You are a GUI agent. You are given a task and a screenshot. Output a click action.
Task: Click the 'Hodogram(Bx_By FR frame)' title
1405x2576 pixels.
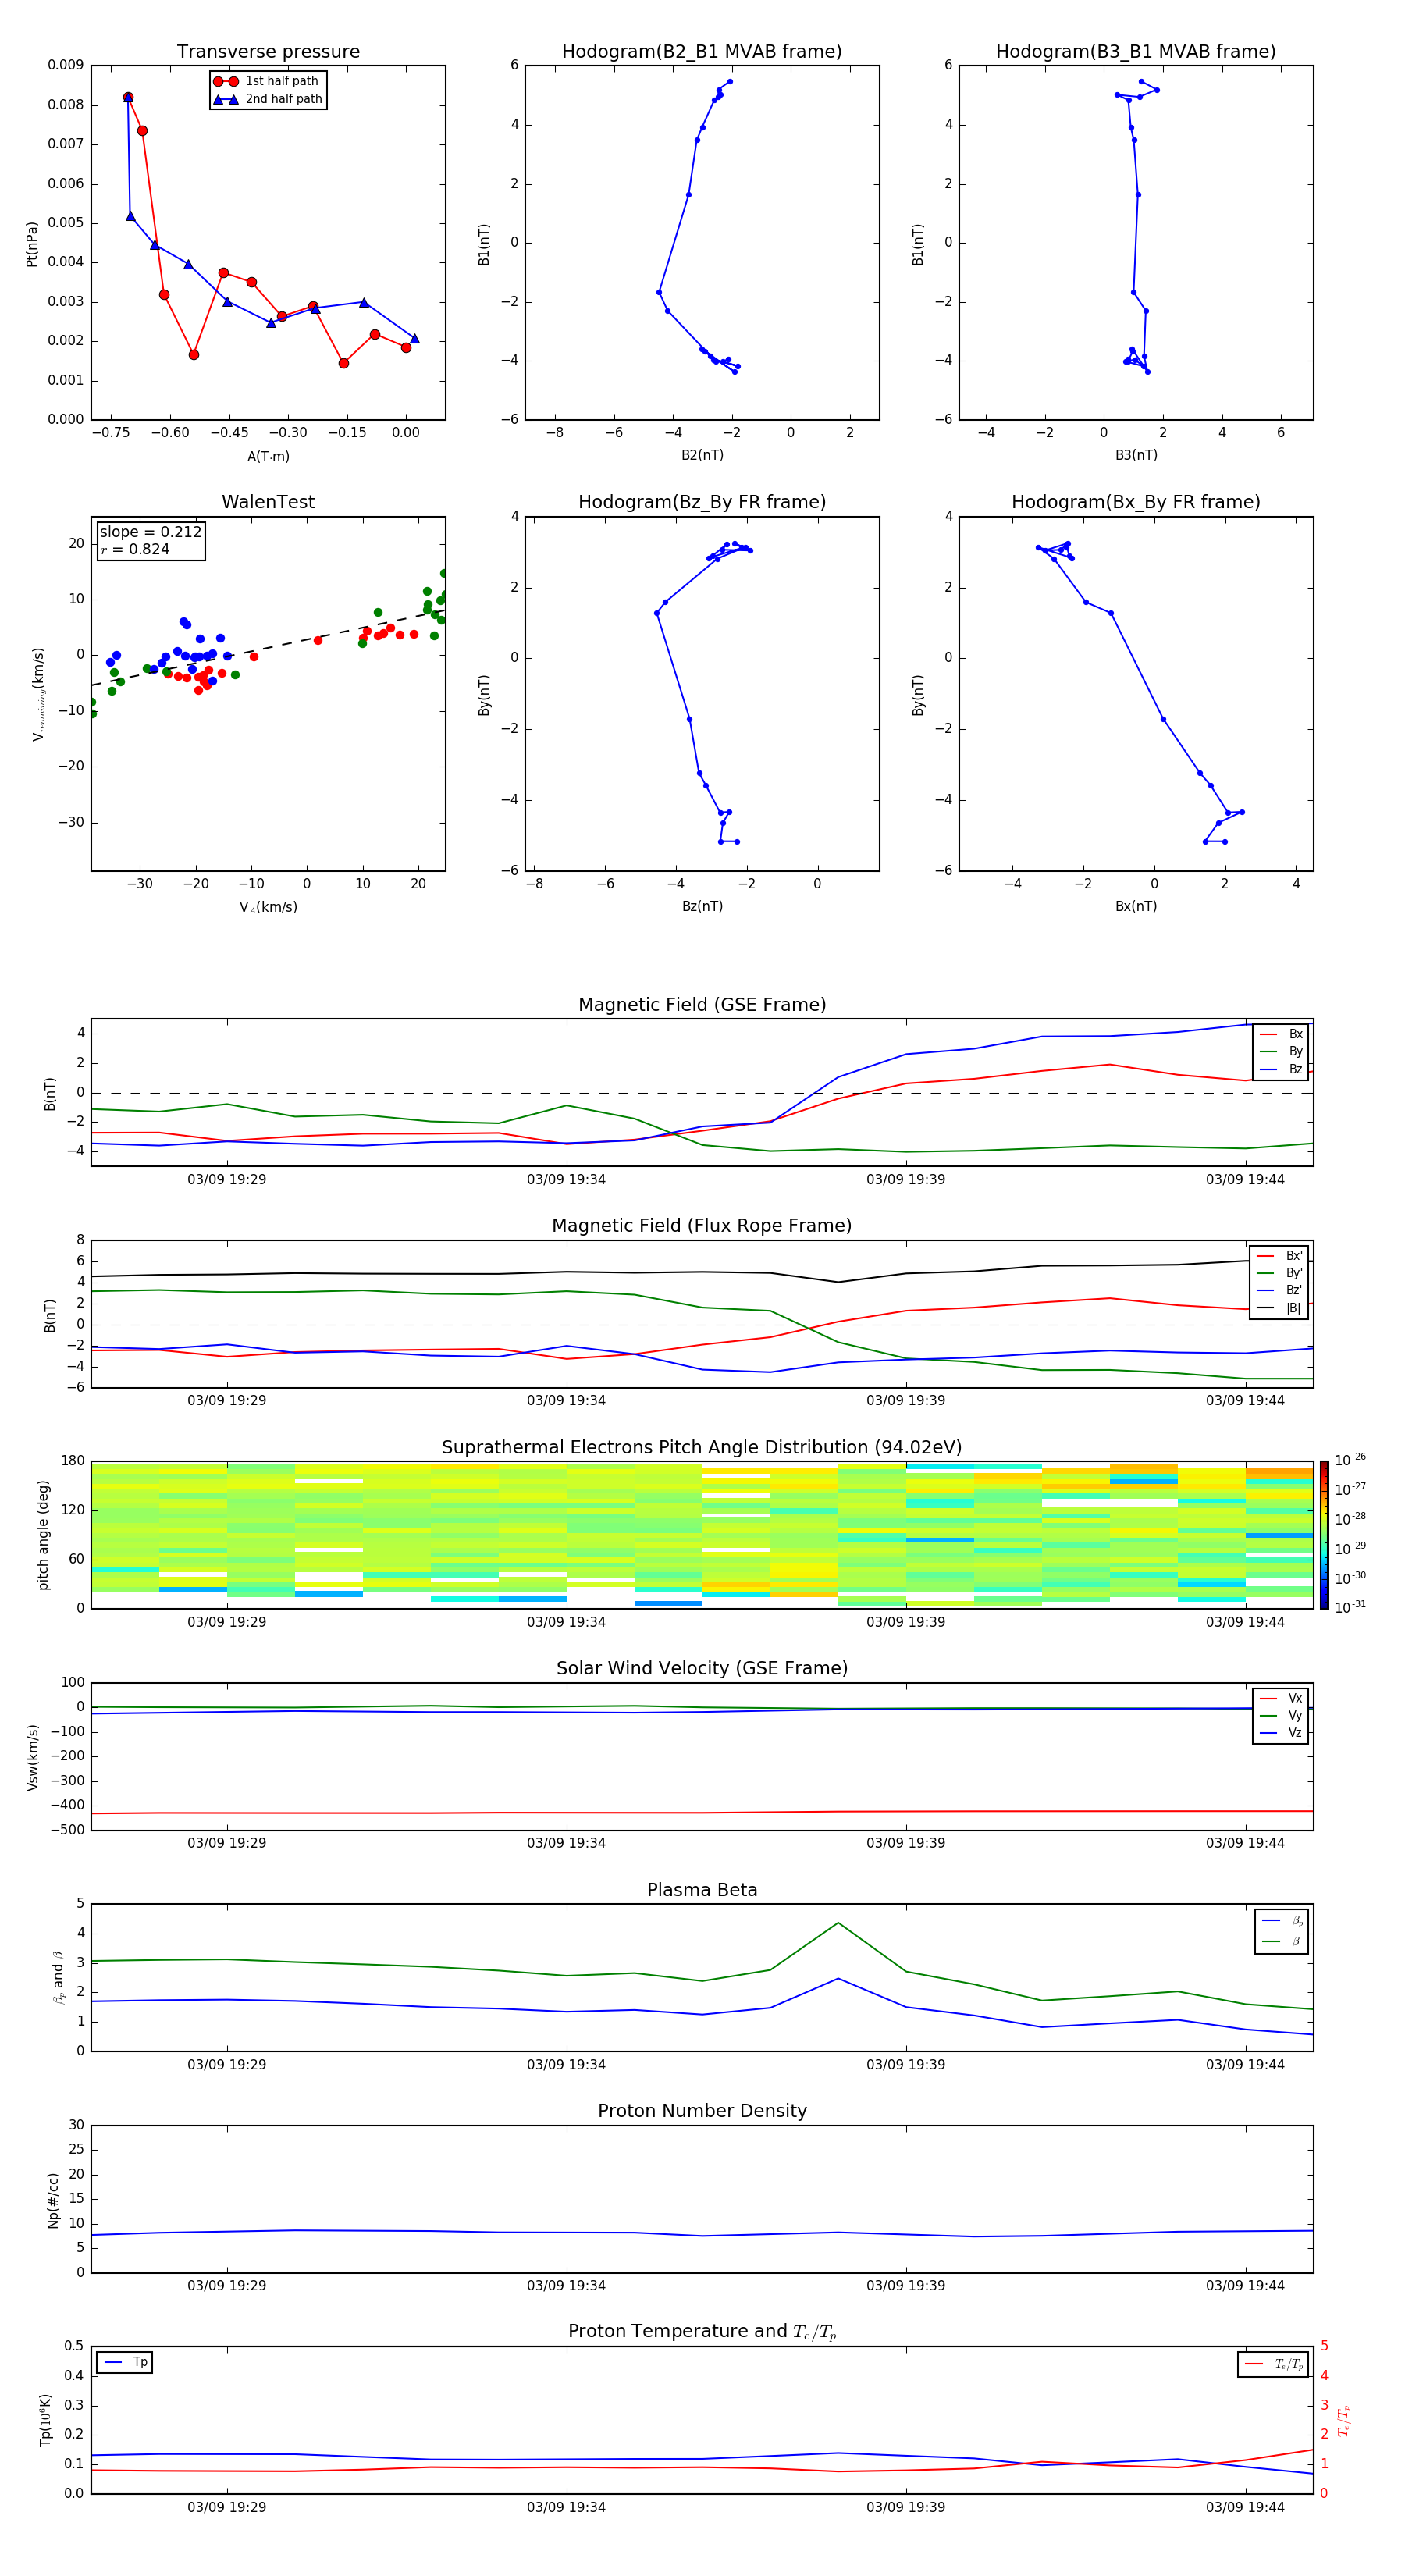tap(1136, 502)
